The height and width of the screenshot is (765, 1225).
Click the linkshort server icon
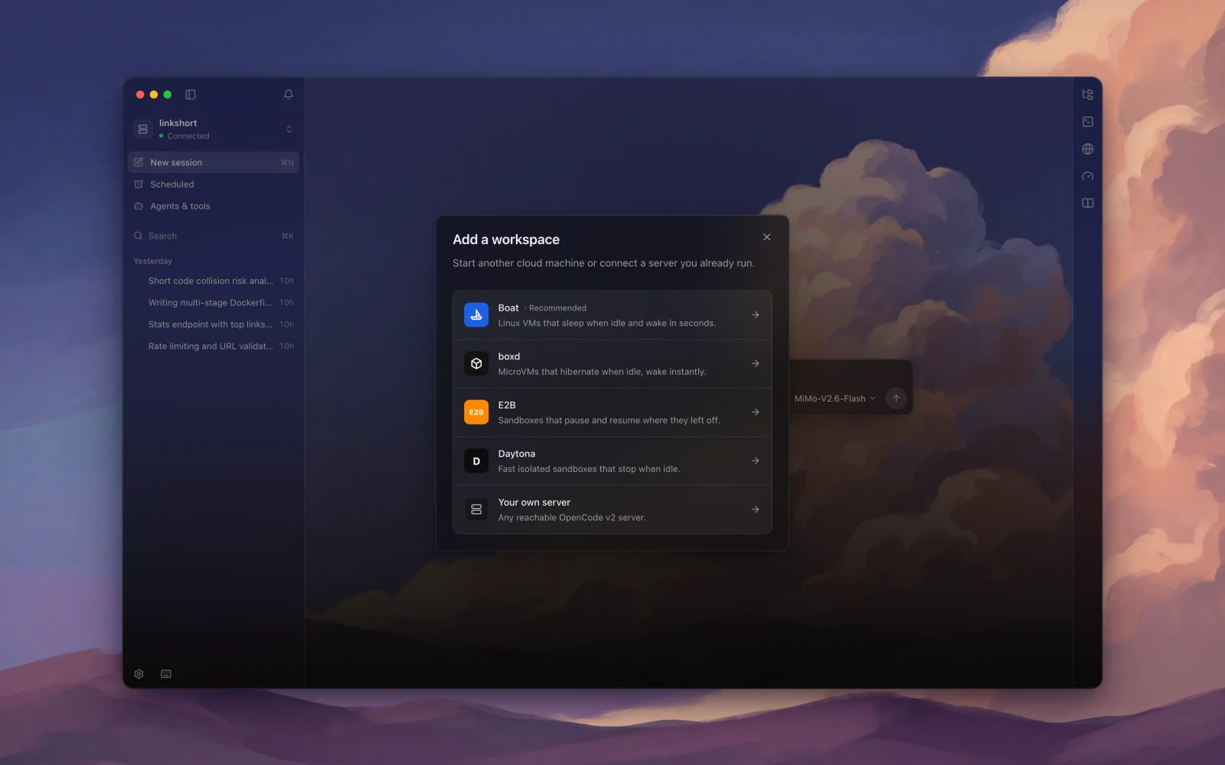[x=142, y=129]
